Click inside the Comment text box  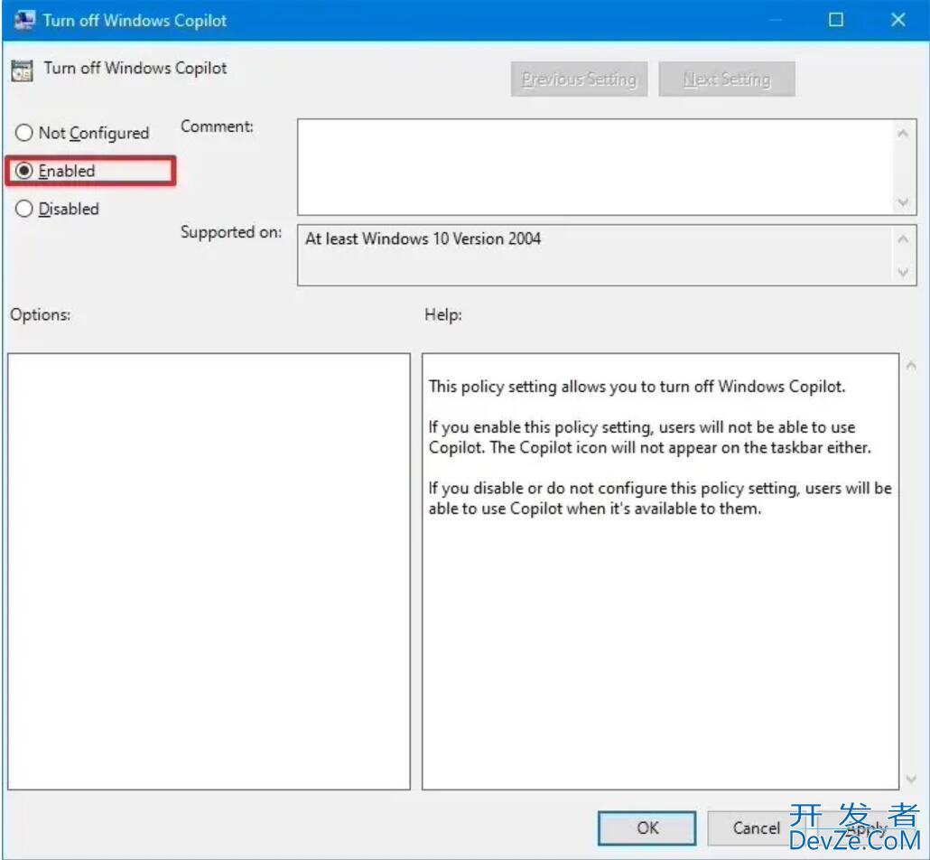[595, 167]
